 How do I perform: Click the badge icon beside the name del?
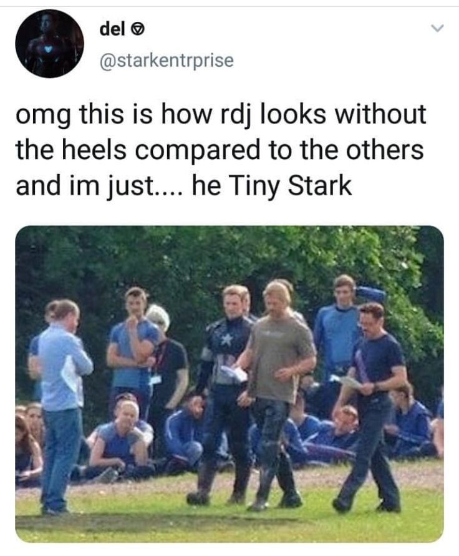(x=138, y=31)
